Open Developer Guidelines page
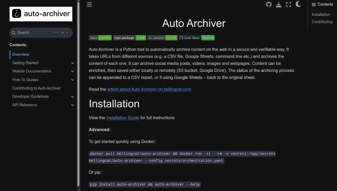The width and height of the screenshot is (337, 191). coord(30,97)
